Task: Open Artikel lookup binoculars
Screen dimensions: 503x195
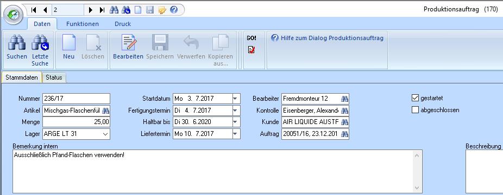Action: pyautogui.click(x=105, y=110)
